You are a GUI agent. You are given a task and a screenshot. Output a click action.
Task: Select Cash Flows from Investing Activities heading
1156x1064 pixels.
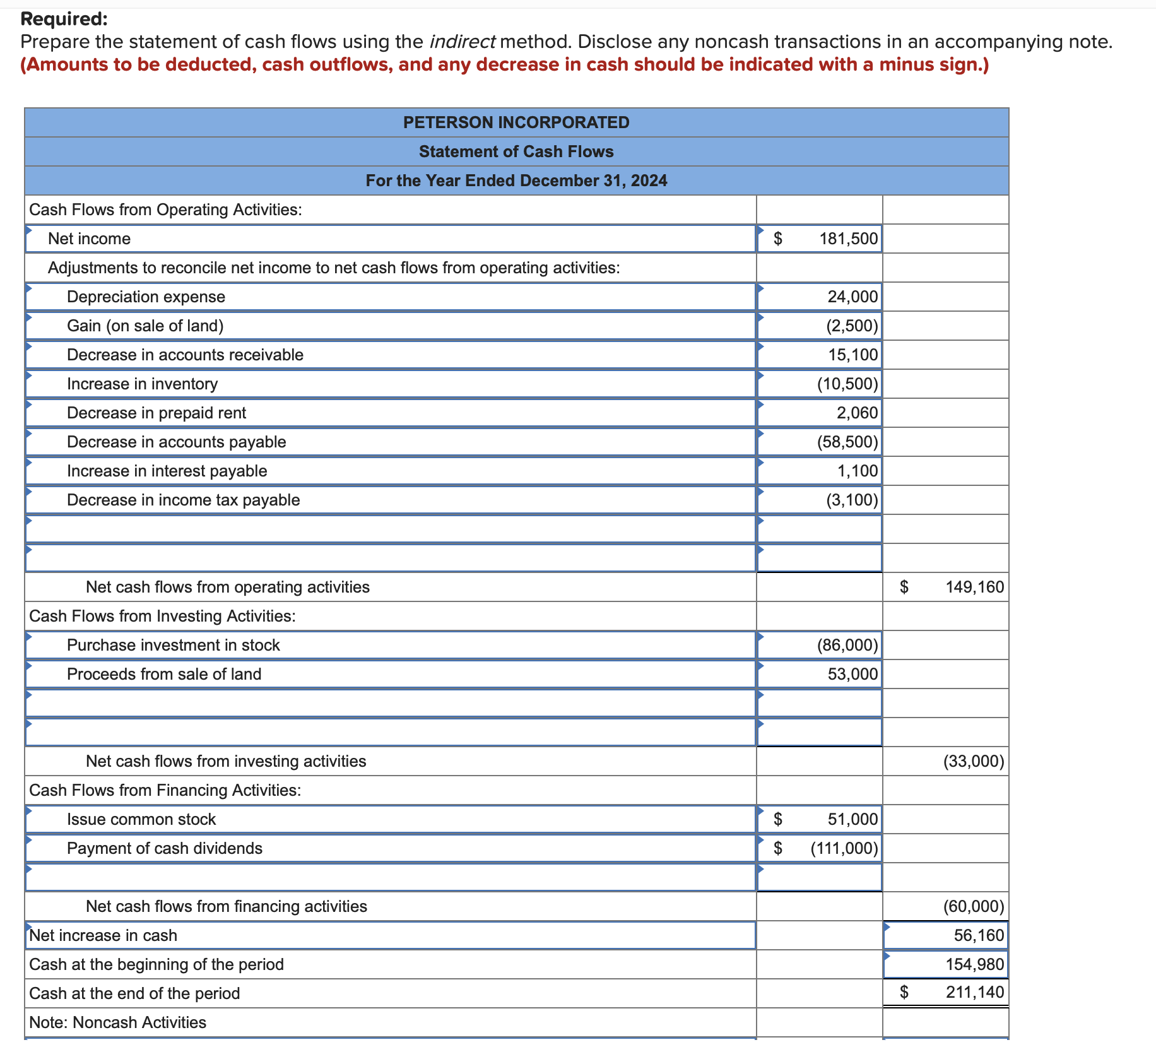click(x=391, y=616)
